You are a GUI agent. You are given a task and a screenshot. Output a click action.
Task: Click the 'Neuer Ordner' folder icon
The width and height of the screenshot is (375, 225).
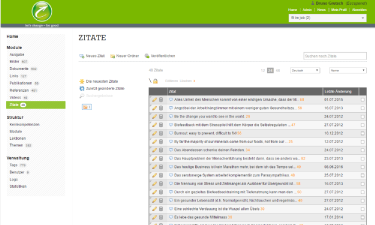point(113,56)
